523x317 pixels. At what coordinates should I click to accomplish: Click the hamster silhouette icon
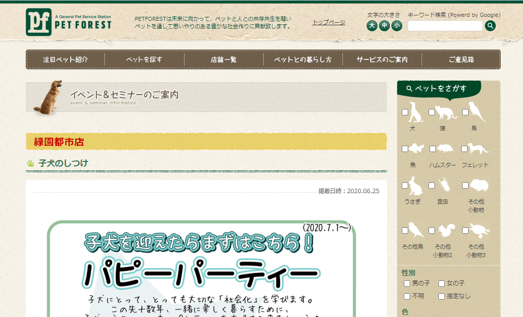coord(445,148)
